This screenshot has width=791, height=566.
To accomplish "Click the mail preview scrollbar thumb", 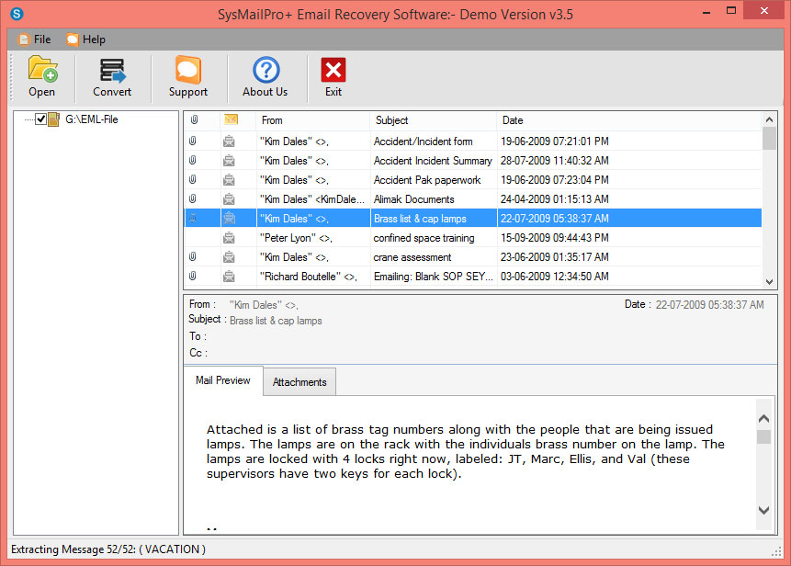I will tap(763, 436).
